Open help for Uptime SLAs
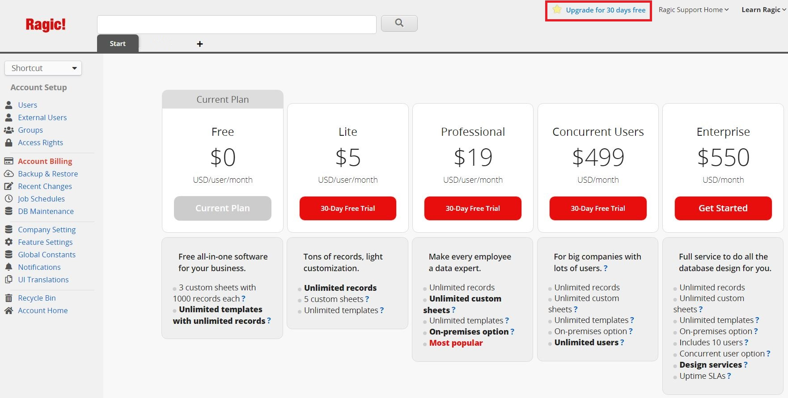The image size is (788, 398). pos(729,376)
